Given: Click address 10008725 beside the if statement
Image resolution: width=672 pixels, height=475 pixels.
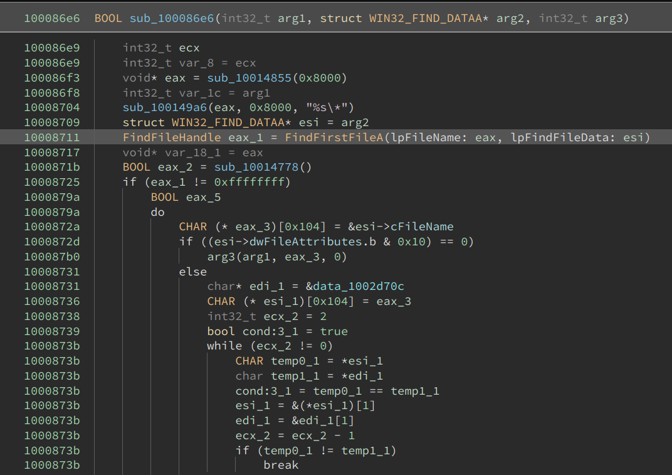Looking at the screenshot, I should [x=52, y=182].
